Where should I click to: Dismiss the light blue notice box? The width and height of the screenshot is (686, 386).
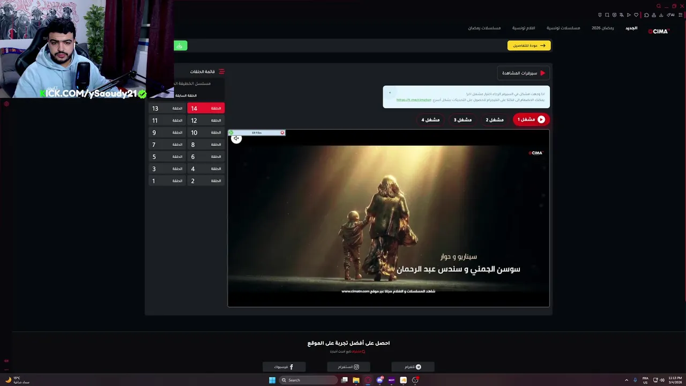[x=390, y=93]
